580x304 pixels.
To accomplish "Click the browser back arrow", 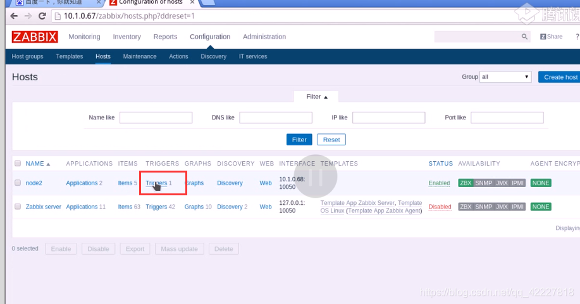I will [14, 16].
